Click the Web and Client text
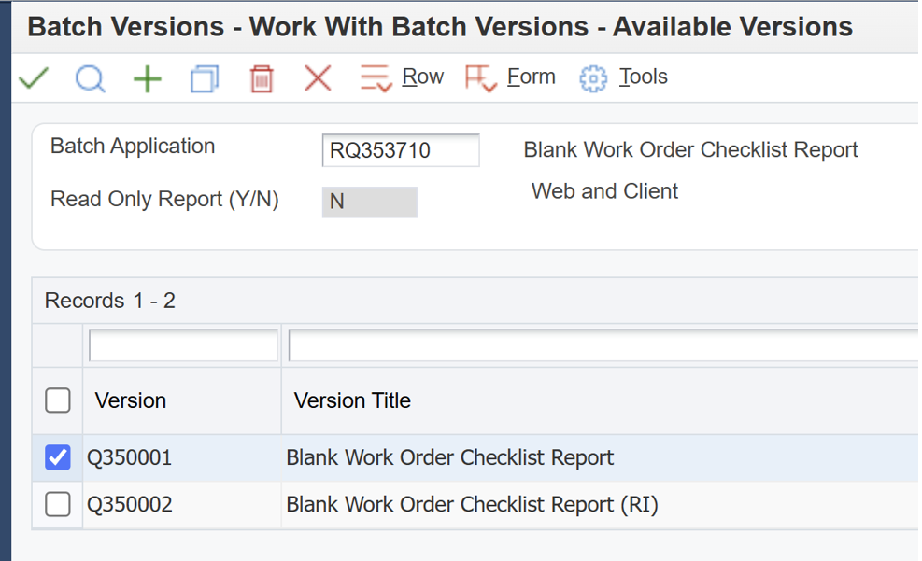Screen dimensions: 922x561 [604, 191]
